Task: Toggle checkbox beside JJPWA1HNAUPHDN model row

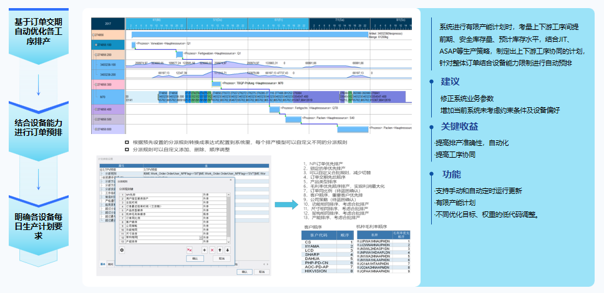Action: (358, 241)
